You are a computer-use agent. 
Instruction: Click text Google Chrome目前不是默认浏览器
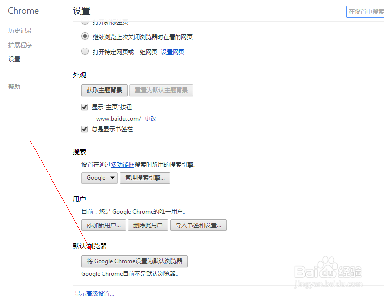point(129,274)
